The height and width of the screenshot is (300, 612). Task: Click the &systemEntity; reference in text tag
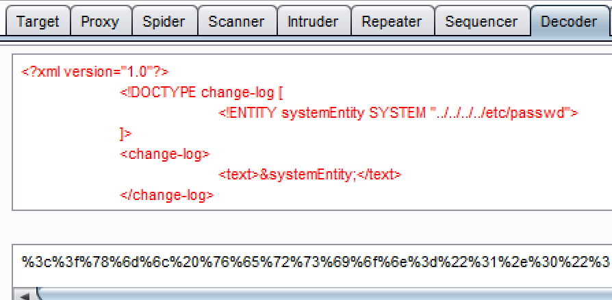(308, 174)
